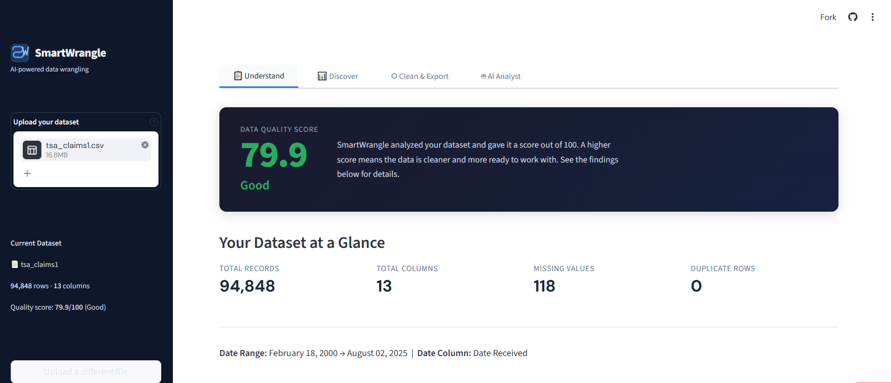Viewport: 891px width, 383px height.
Task: Click the 16.8MB file size text
Action: click(x=57, y=155)
